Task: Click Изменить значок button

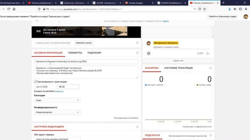Action: [84, 43]
